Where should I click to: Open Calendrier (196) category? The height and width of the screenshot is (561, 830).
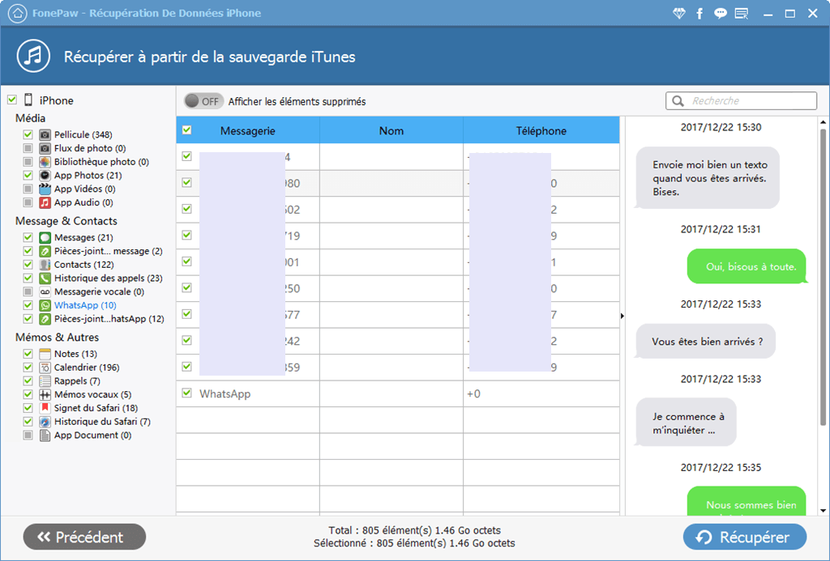(87, 368)
